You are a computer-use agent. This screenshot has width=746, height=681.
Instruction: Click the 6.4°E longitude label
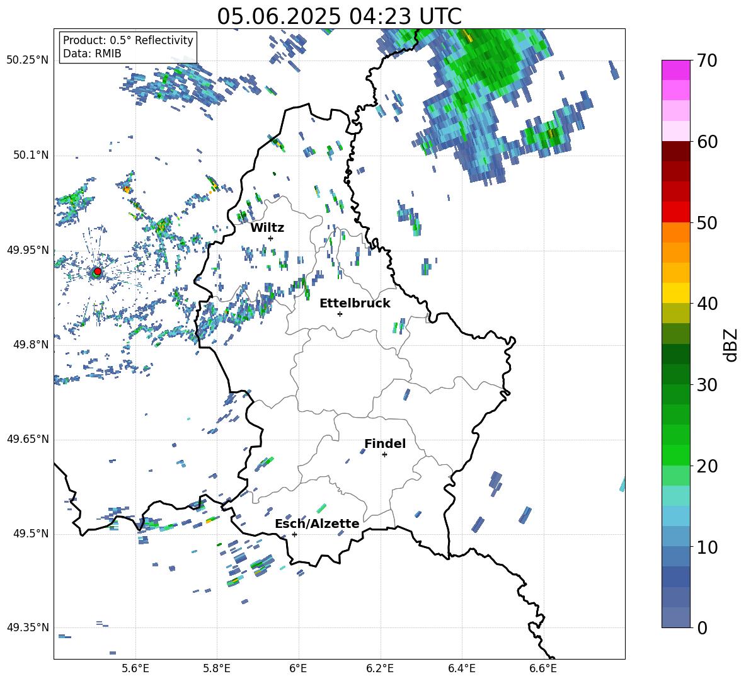click(x=461, y=668)
